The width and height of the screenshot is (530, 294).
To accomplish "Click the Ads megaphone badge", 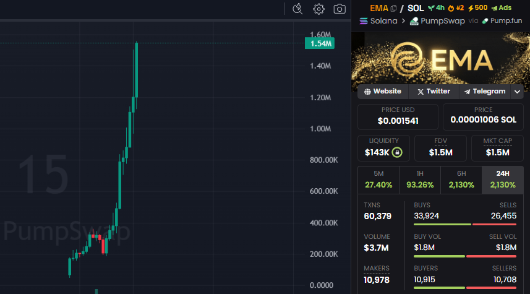I will [x=502, y=8].
